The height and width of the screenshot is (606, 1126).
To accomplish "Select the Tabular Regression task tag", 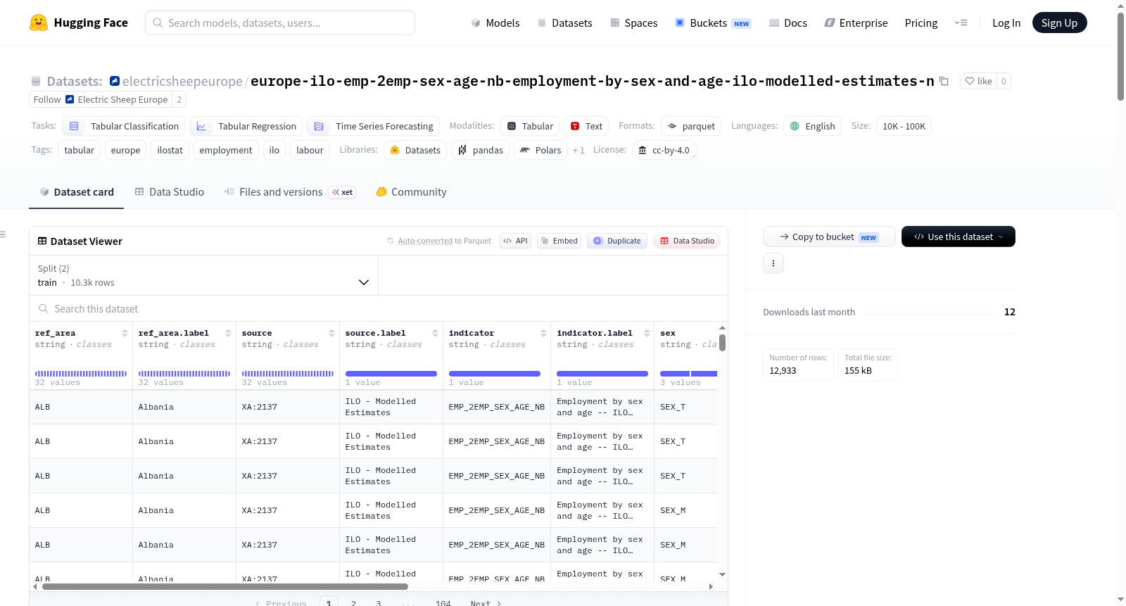I will [x=246, y=126].
